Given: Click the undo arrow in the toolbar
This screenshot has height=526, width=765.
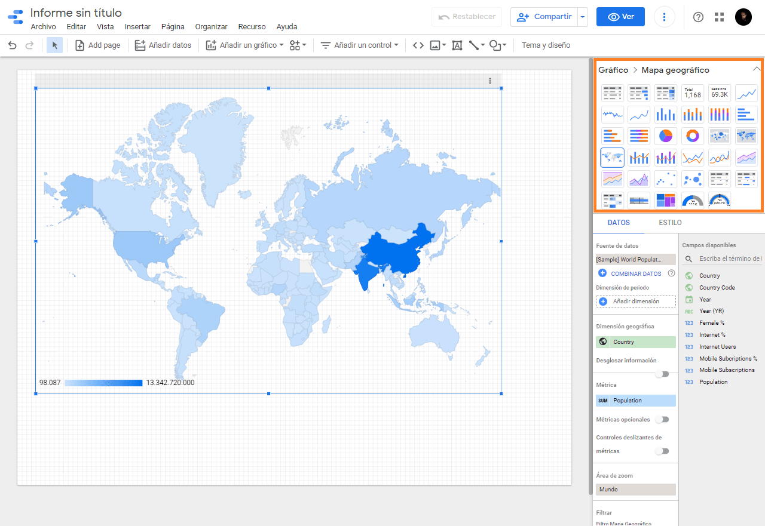Looking at the screenshot, I should pyautogui.click(x=12, y=45).
